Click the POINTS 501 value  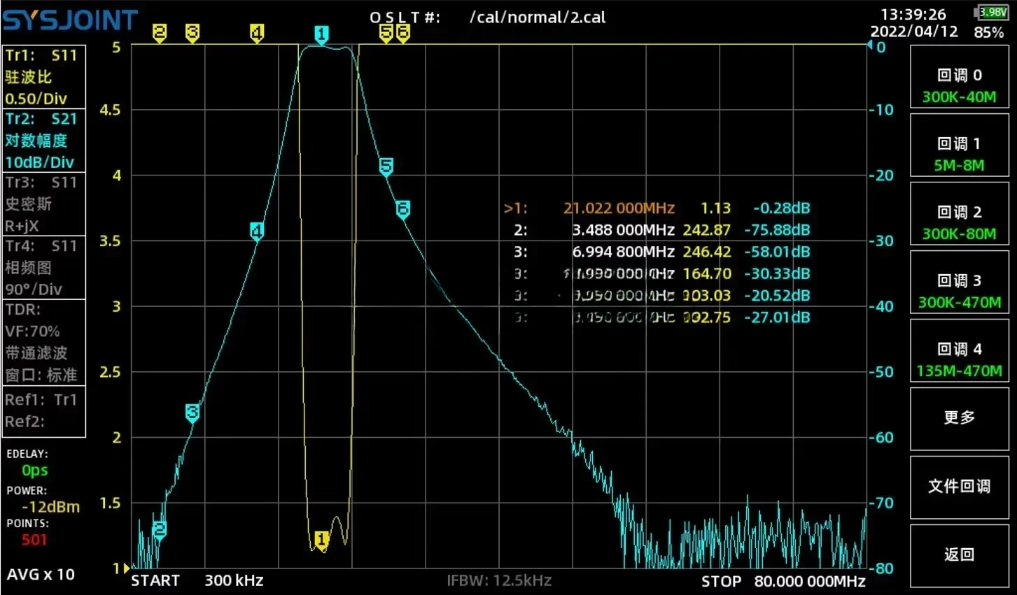(34, 540)
